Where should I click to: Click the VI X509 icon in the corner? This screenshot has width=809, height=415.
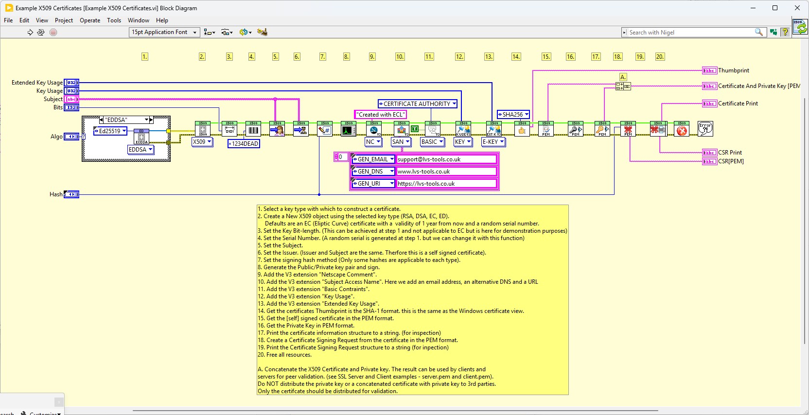coord(800,26)
